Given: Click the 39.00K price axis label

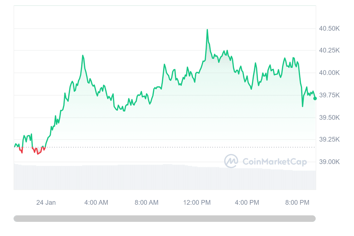Looking at the screenshot, I should (329, 162).
